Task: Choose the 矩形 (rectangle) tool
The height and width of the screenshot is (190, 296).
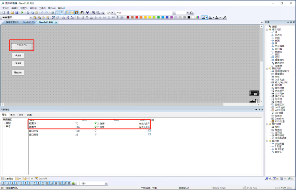Action: (277, 57)
